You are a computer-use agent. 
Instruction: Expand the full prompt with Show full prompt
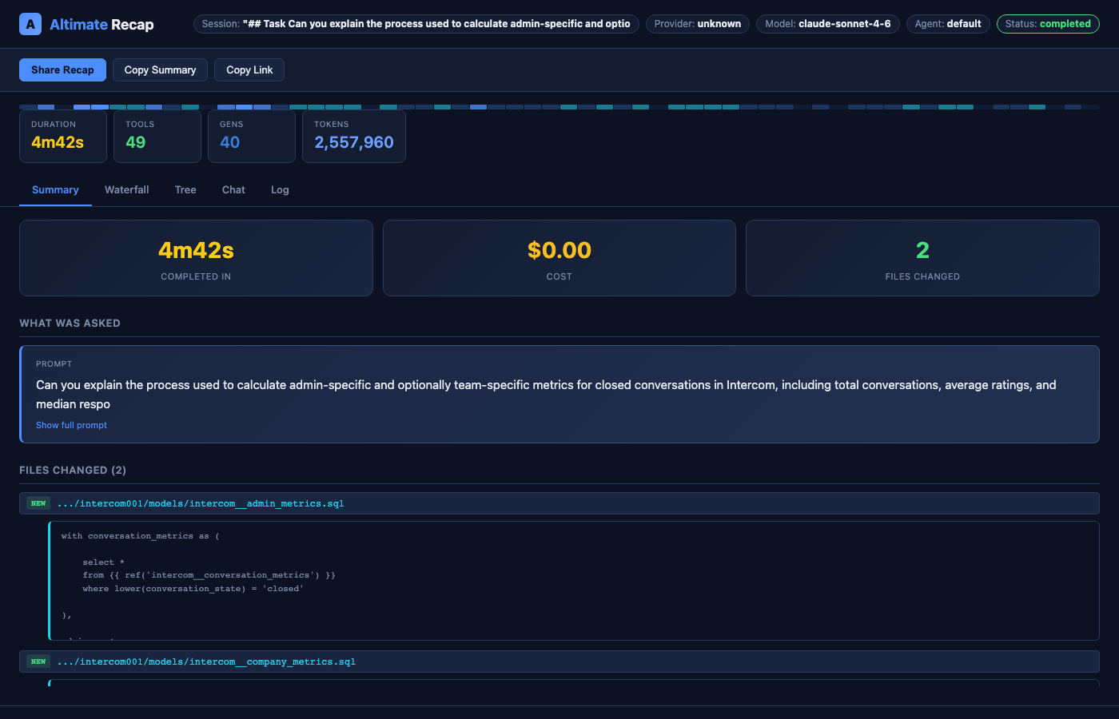click(71, 424)
